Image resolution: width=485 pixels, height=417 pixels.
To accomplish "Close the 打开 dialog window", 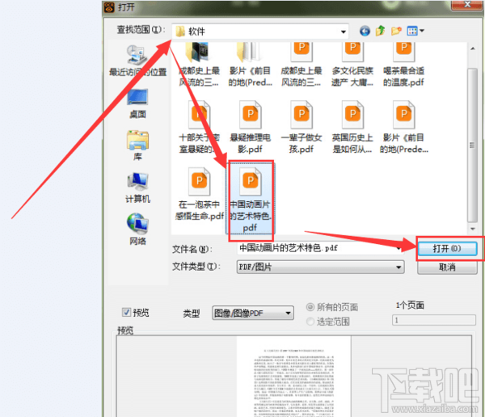I will click(467, 5).
